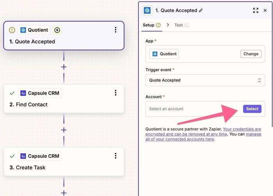Viewport: 273px width, 196px height.
Task: Open 'manage all of your connected accounts' link
Action: pyautogui.click(x=203, y=136)
